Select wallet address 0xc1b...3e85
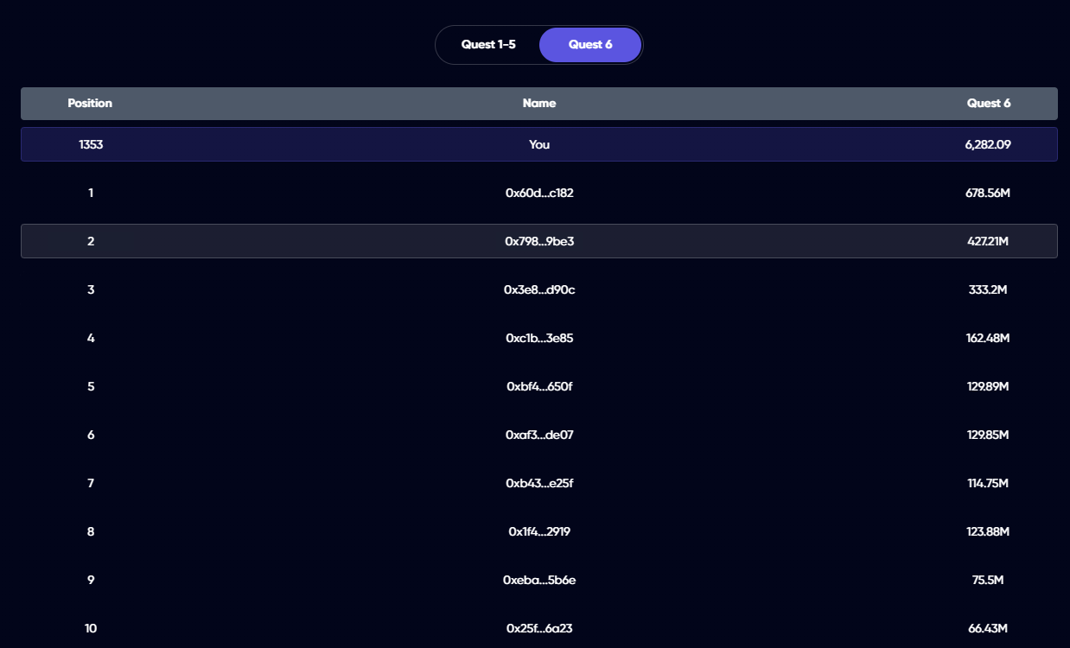Viewport: 1070px width, 648px height. pos(539,339)
